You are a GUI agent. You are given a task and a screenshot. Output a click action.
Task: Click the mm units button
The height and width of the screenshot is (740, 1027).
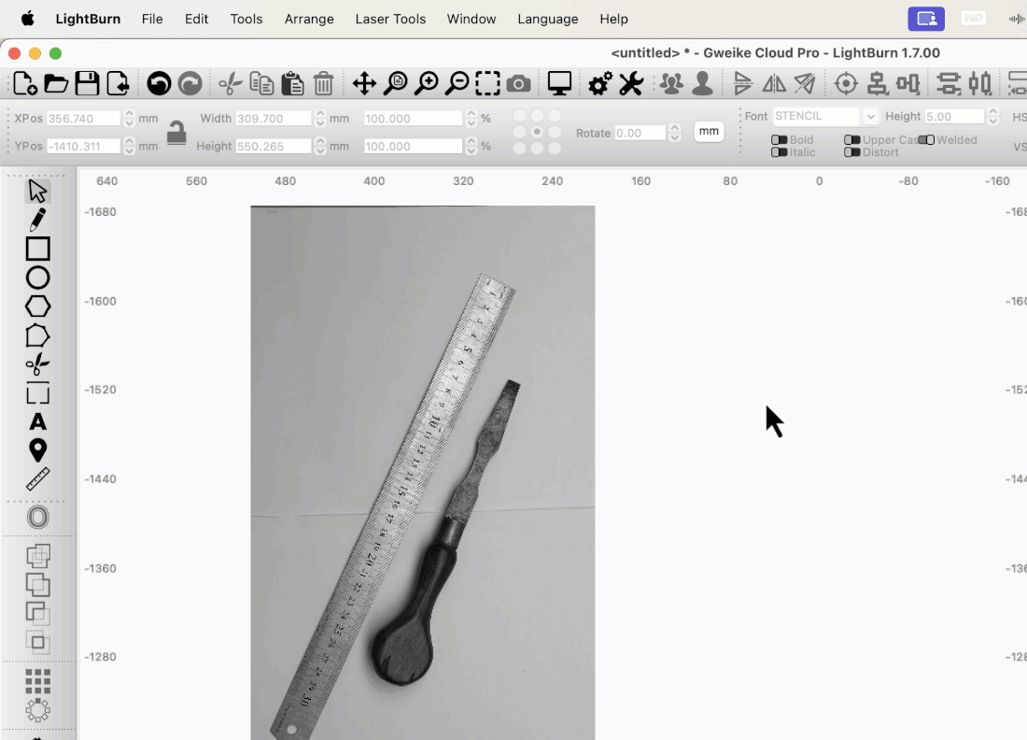[709, 132]
